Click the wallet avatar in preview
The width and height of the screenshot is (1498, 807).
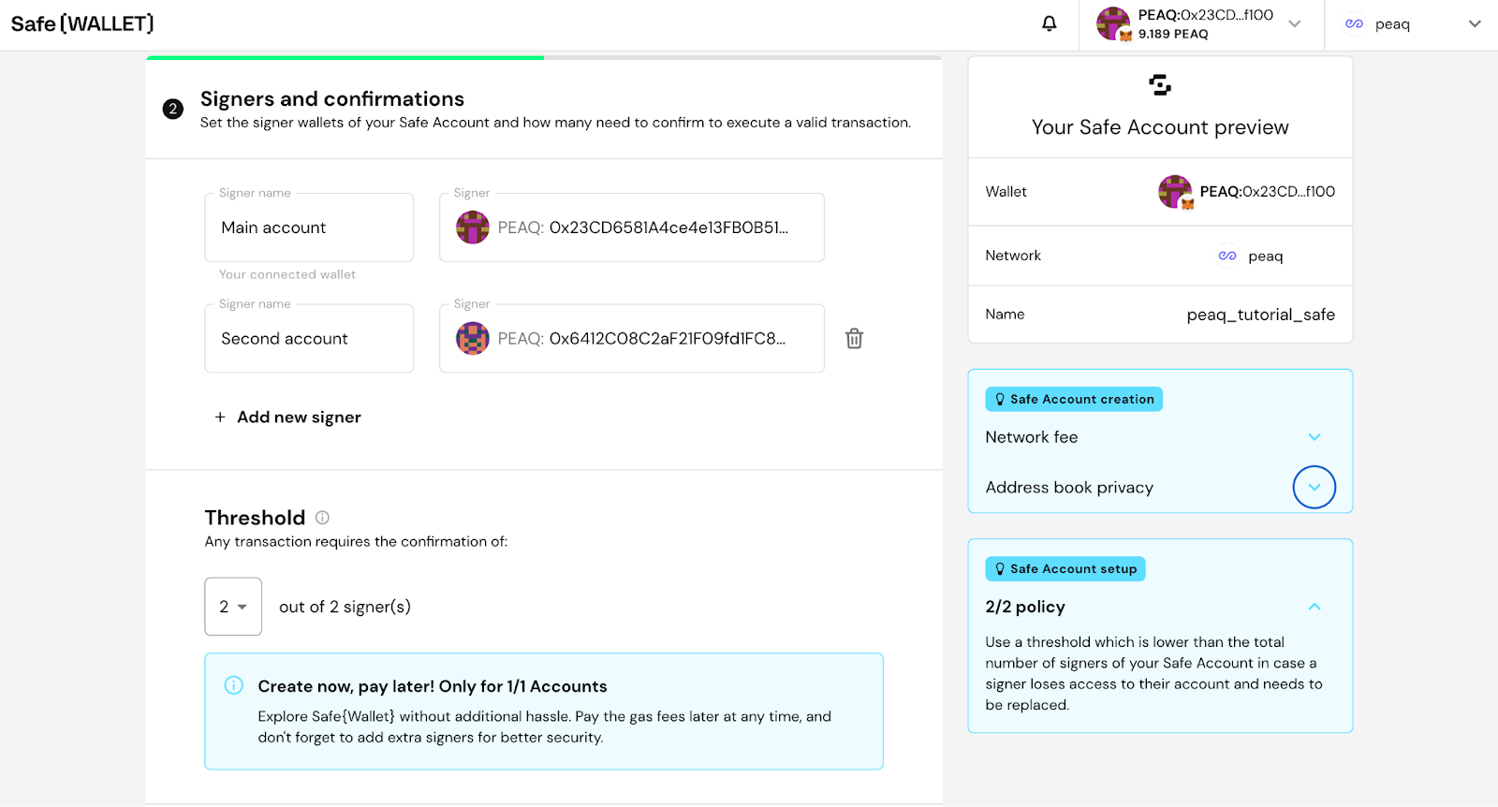coord(1175,192)
